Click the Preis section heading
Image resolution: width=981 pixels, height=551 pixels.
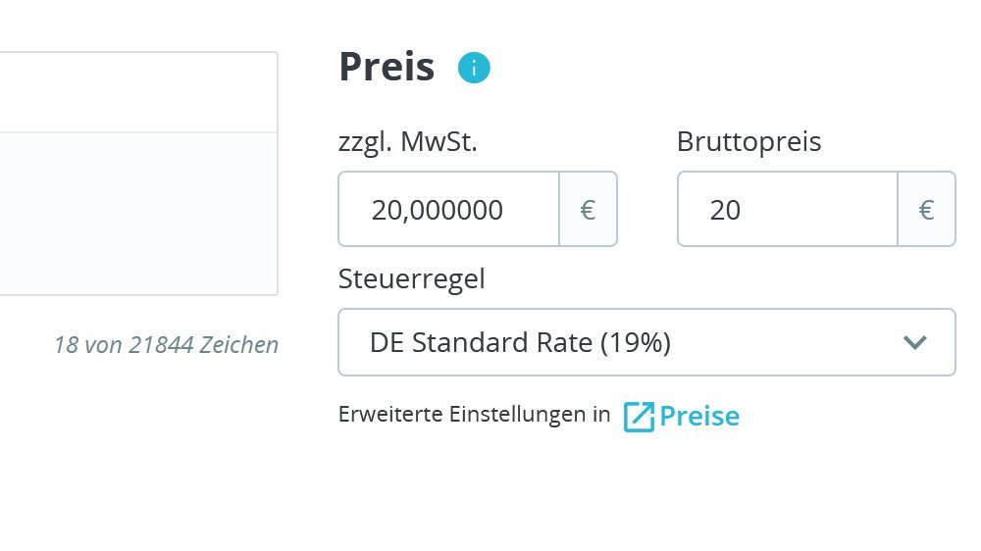click(387, 68)
